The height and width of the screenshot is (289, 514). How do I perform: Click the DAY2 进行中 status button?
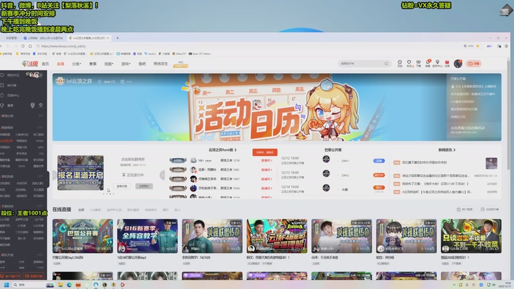click(x=379, y=175)
